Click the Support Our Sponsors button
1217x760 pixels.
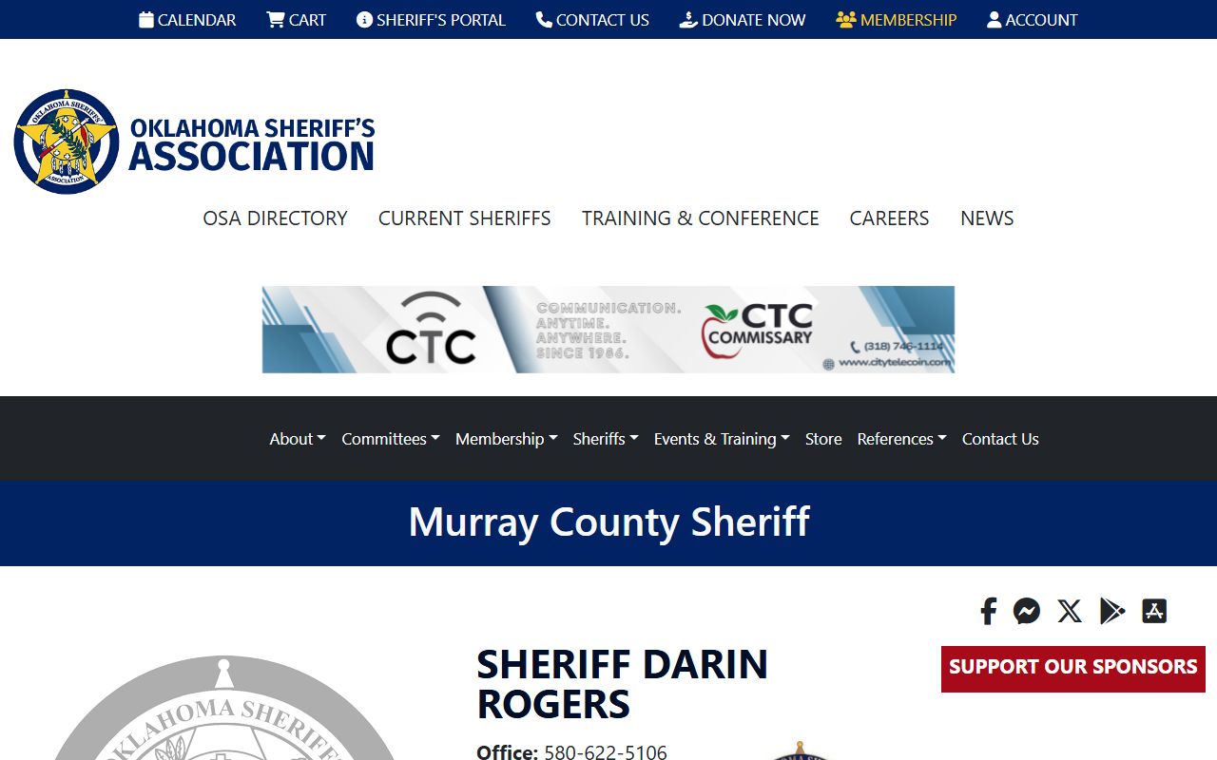[1073, 669]
